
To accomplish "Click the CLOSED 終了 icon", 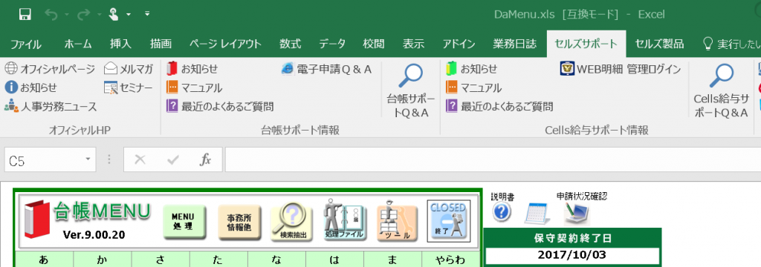I will click(x=449, y=222).
